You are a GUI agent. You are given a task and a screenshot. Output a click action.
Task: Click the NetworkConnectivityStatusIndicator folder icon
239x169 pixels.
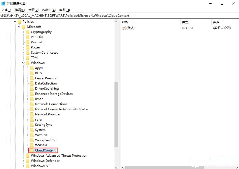[32, 109]
